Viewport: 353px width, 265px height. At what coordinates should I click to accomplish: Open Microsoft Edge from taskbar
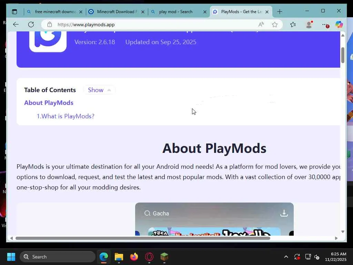104,257
